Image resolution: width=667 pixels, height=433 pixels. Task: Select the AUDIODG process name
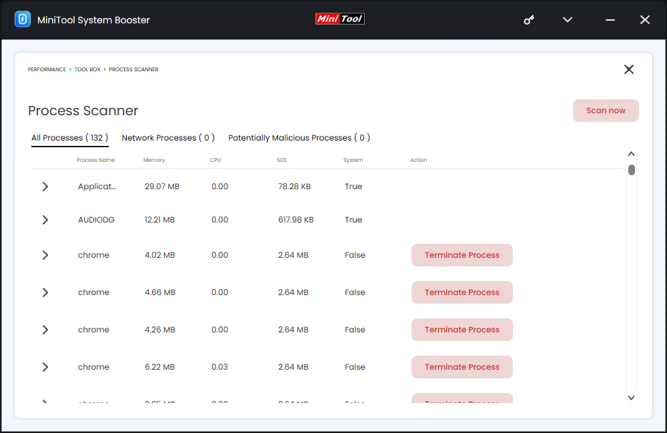[96, 220]
